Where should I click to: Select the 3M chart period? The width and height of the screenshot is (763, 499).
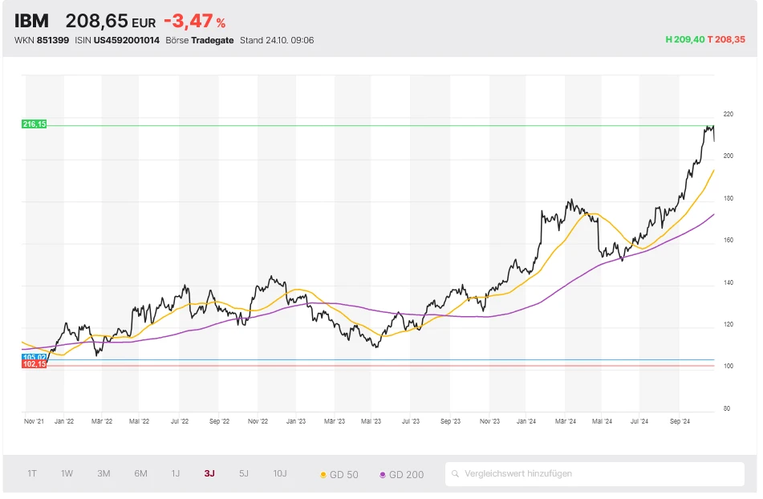(x=103, y=473)
